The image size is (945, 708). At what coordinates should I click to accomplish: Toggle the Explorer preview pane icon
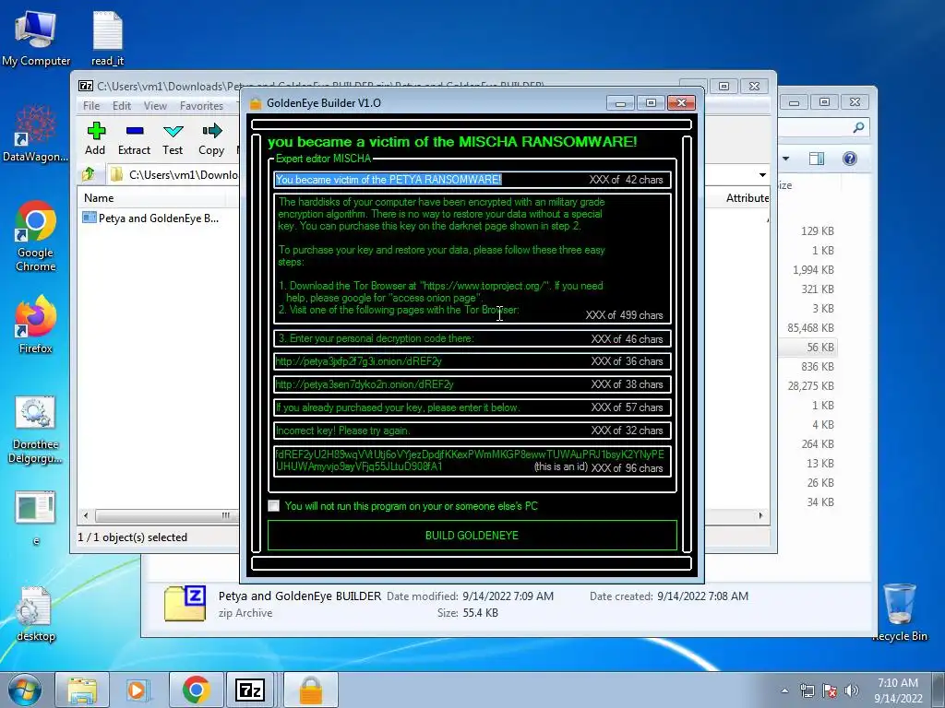click(817, 159)
